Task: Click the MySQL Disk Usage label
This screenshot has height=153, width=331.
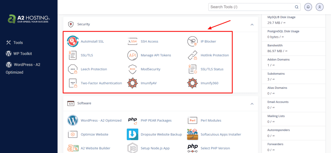Action: pos(282,17)
